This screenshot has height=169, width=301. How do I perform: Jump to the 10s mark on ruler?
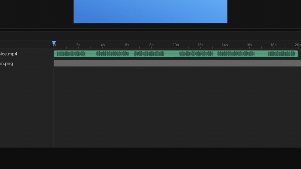tap(176, 45)
